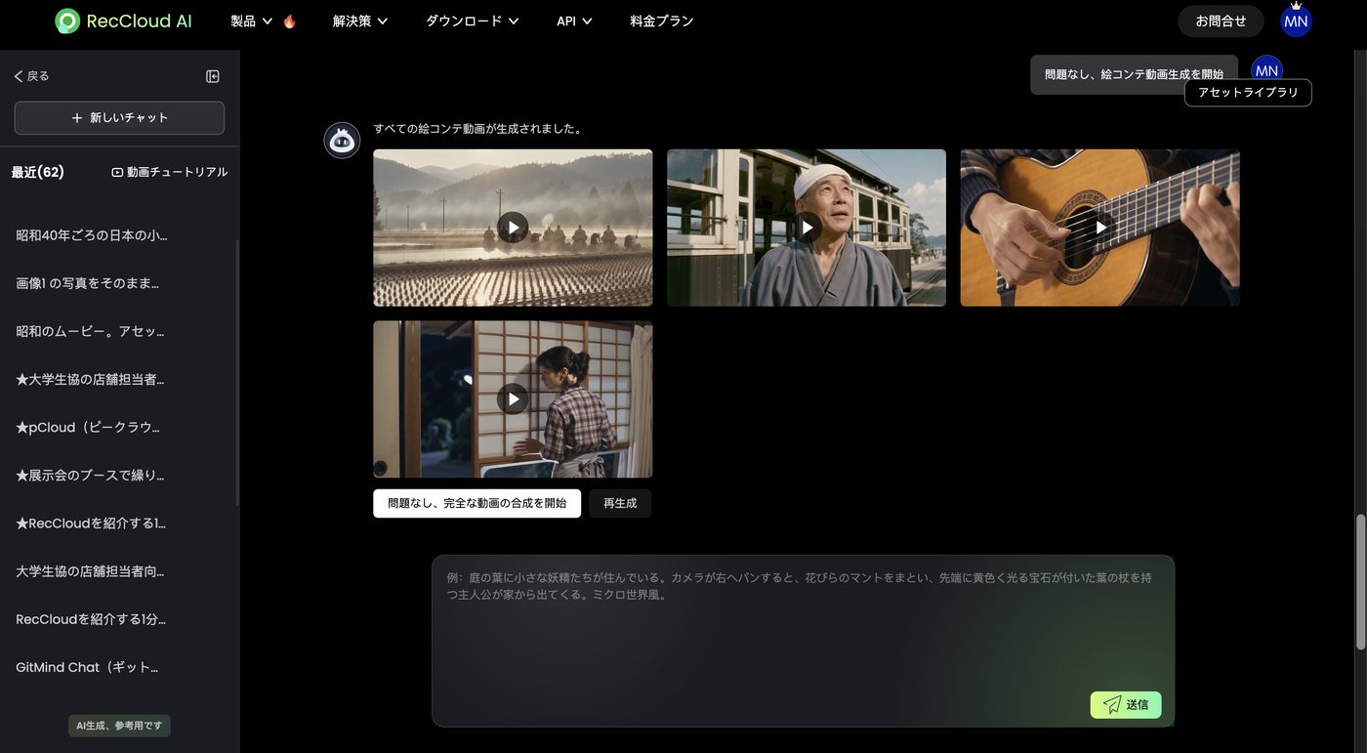Open the ダウンロード dropdown
This screenshot has height=753, width=1367.
(x=473, y=21)
